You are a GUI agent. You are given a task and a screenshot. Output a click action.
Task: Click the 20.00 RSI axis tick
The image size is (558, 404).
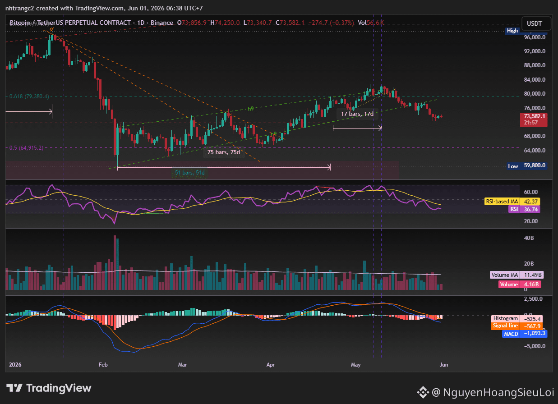531,221
